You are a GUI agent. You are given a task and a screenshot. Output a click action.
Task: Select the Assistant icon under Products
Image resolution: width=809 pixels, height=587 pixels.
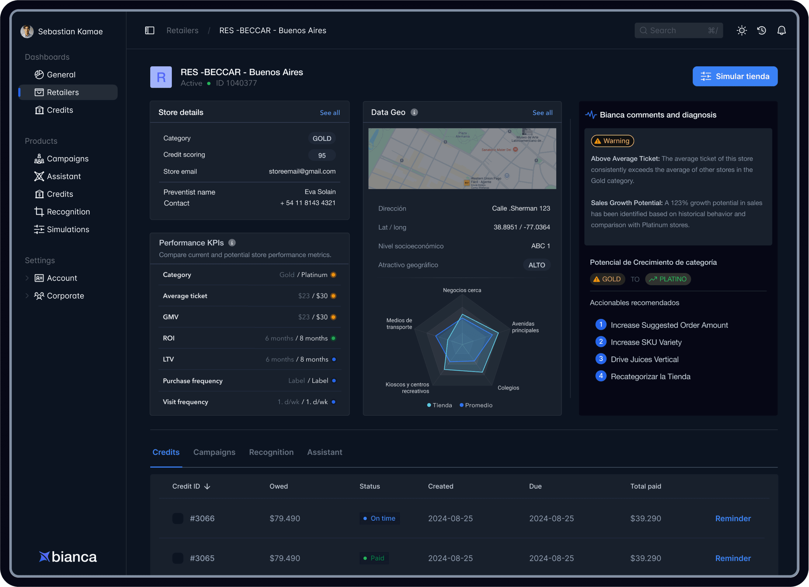39,176
